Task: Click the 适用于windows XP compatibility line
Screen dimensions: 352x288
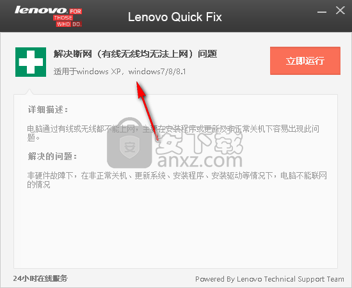Action: [120, 72]
